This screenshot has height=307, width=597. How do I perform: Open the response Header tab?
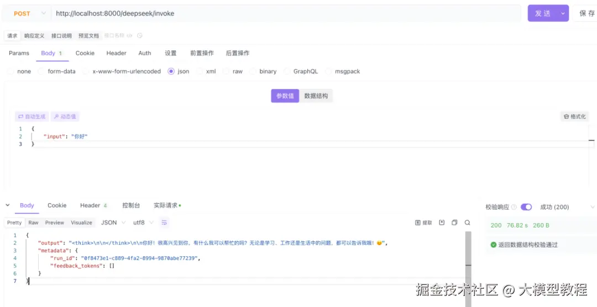[93, 205]
